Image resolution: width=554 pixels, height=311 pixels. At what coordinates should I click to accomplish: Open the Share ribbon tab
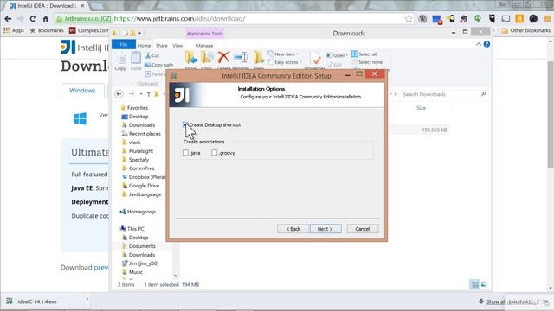coord(162,46)
